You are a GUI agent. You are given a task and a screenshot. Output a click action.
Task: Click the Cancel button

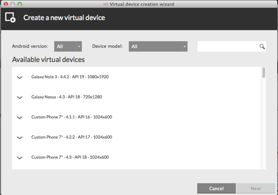coord(216,188)
